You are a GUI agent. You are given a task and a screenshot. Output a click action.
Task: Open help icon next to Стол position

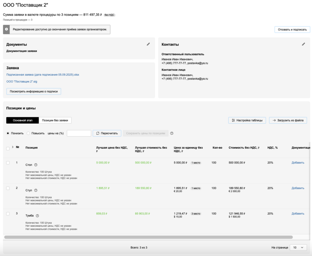click(36, 165)
